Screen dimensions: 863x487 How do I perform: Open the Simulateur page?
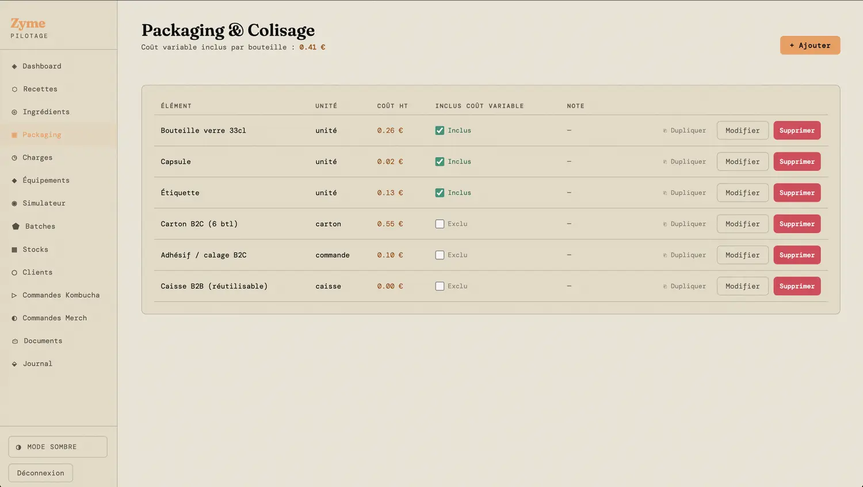pos(58,203)
